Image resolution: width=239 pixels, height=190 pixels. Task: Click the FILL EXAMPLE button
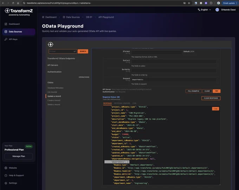194,91
